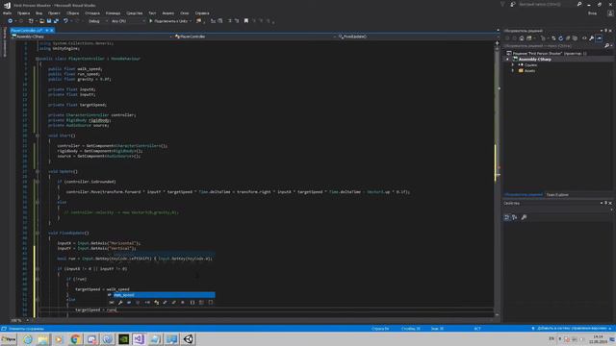Click the Attach to Unity run button
The height and width of the screenshot is (346, 616).
point(169,21)
